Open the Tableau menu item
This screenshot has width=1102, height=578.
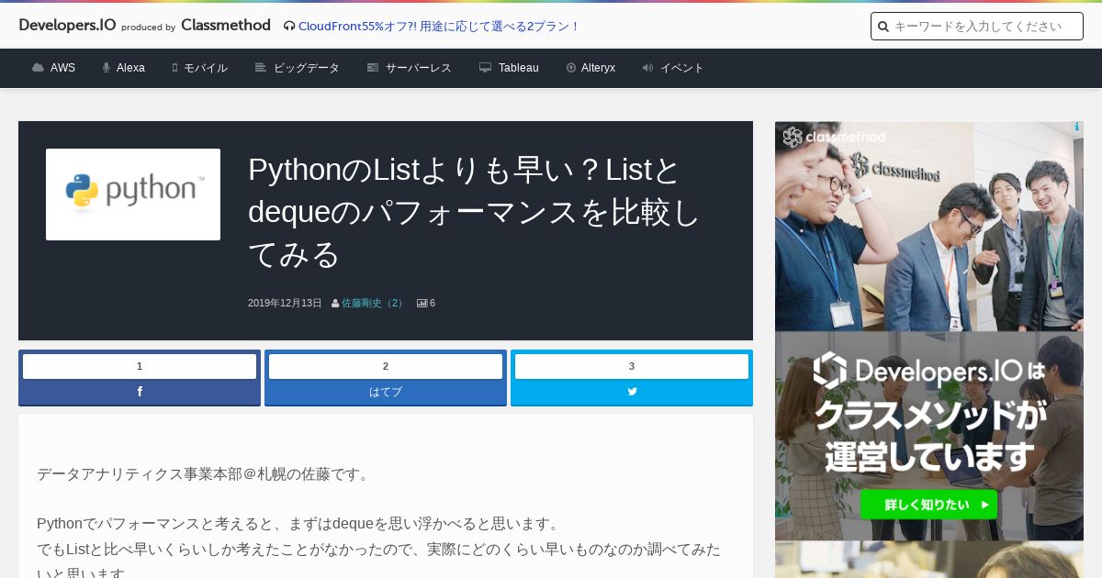pyautogui.click(x=519, y=68)
